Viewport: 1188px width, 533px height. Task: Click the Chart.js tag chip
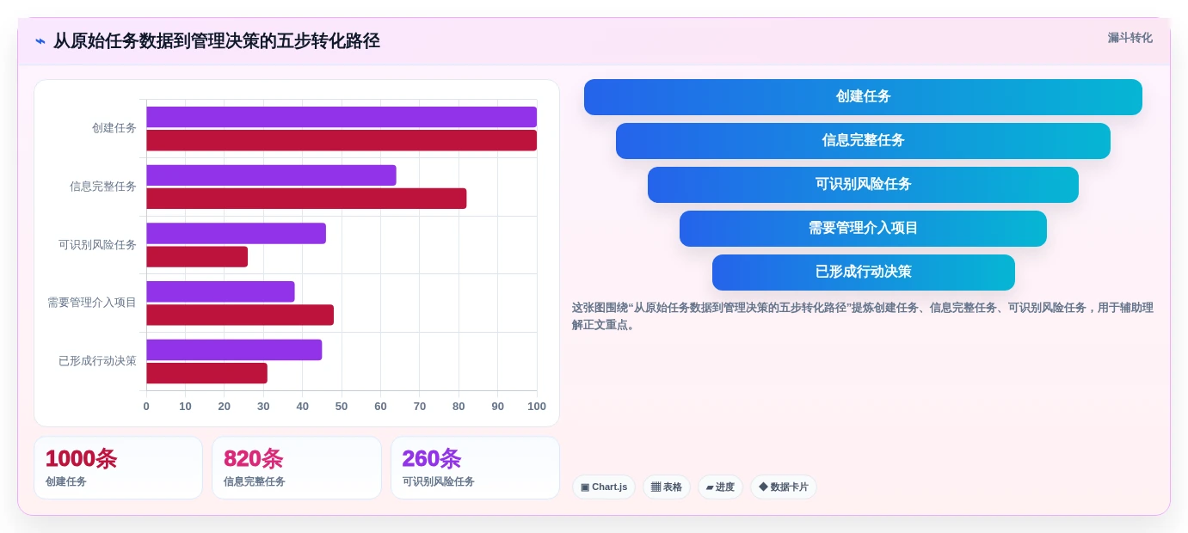tap(604, 487)
